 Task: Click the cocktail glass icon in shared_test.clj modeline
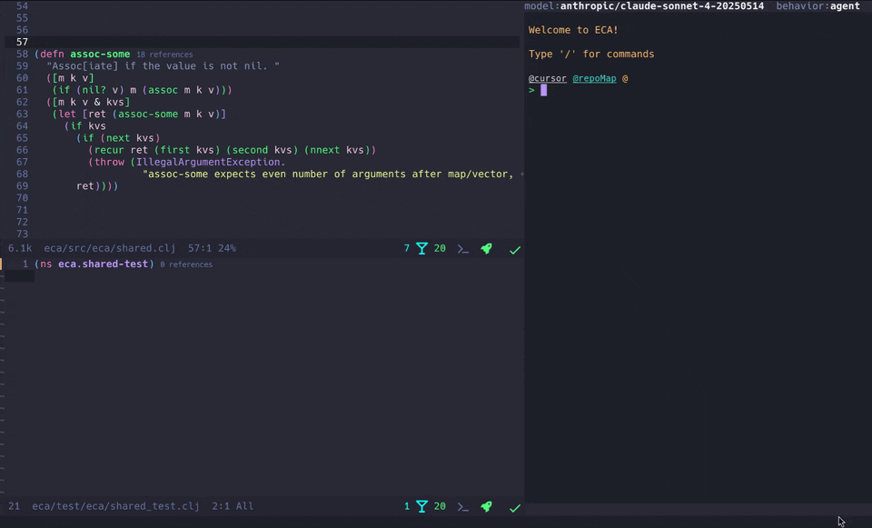coord(422,506)
